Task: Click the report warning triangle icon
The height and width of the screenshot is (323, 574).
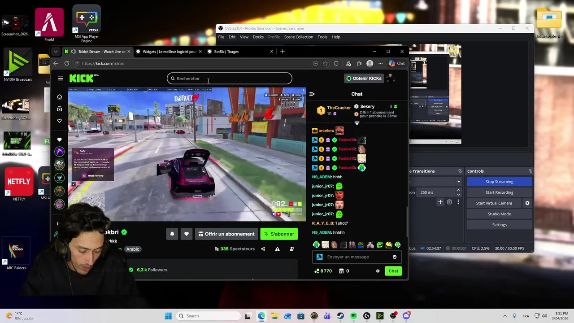Action: [x=278, y=249]
